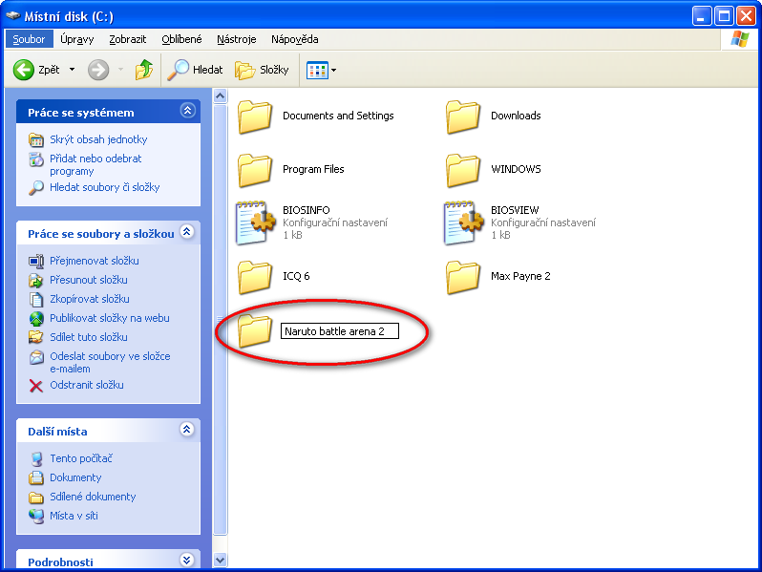The height and width of the screenshot is (572, 762).
Task: Click the green Zpět back arrow icon
Action: [23, 70]
